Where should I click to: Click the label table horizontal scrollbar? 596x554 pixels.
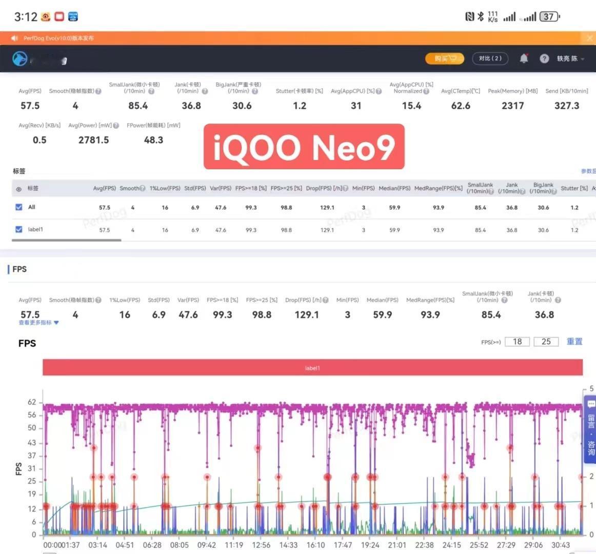(x=67, y=240)
